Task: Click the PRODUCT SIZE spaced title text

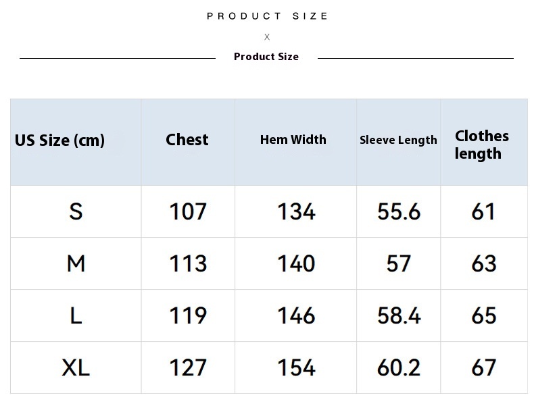Action: 268,16
